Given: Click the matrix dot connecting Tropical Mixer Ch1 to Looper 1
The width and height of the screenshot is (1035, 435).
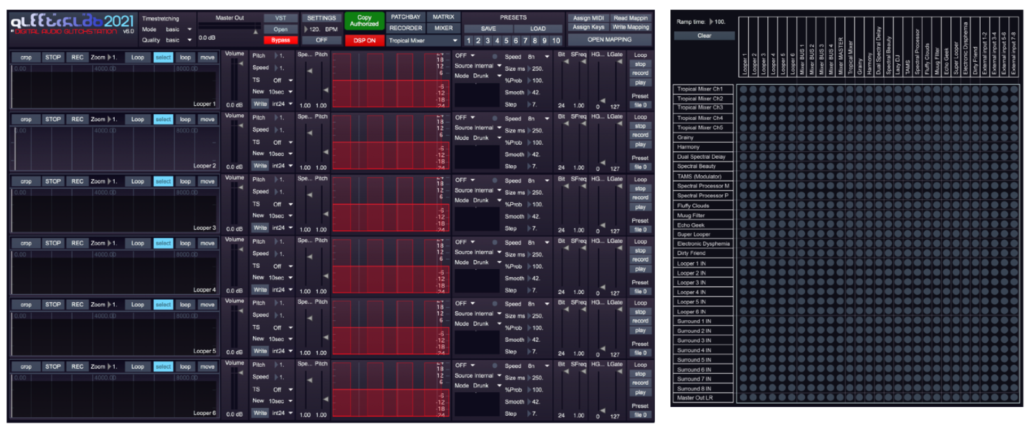Looking at the screenshot, I should (744, 90).
